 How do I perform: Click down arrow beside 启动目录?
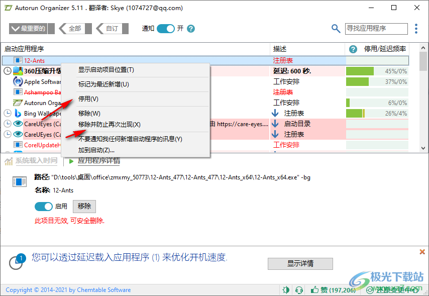click(x=275, y=124)
